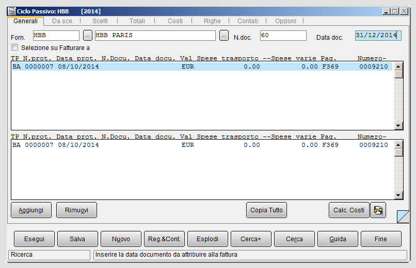Click the blue folded corner icon
The height and width of the screenshot is (268, 416).
[403, 216]
